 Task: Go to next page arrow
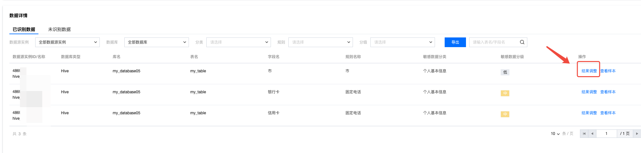tap(637, 134)
